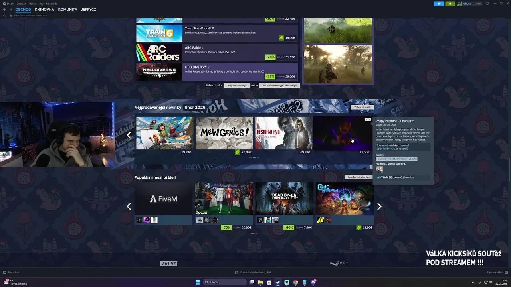Click the green tag on Mewgenics price

pyautogui.click(x=238, y=152)
